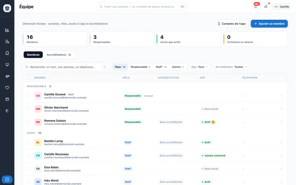Switch to the Accréditations tab
This screenshot has width=296, height=185.
(59, 55)
